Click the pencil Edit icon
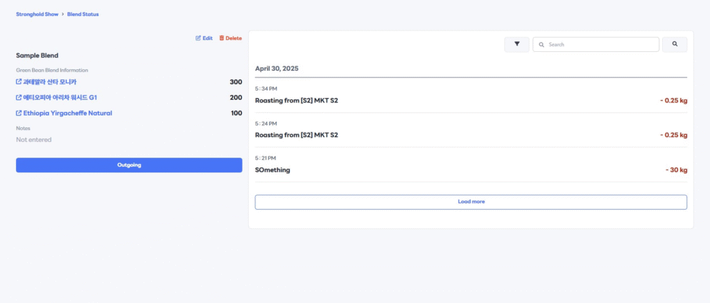 tap(198, 38)
